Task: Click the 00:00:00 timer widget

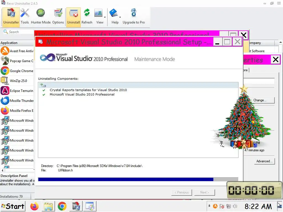Action: coord(254,190)
